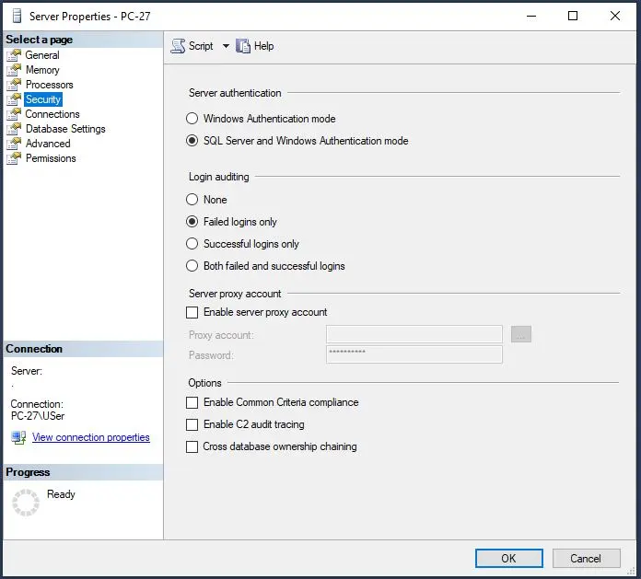641x579 pixels.
Task: Click the Proxy account text field
Action: coord(414,334)
